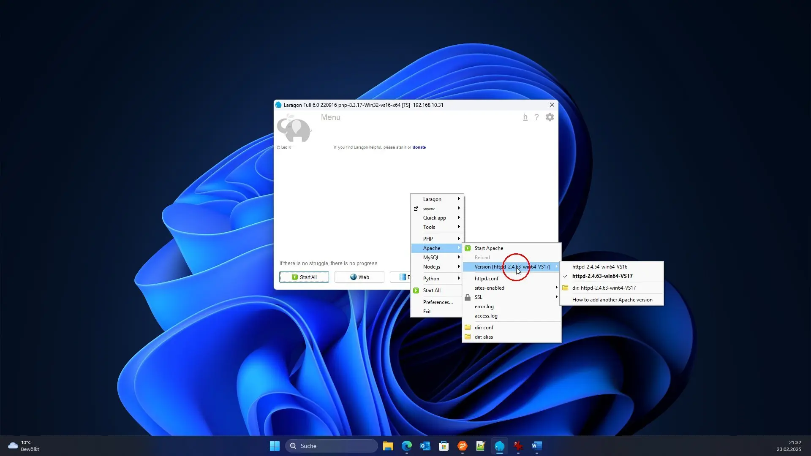Click the donate link
Screen dimensions: 811x456
pos(419,147)
